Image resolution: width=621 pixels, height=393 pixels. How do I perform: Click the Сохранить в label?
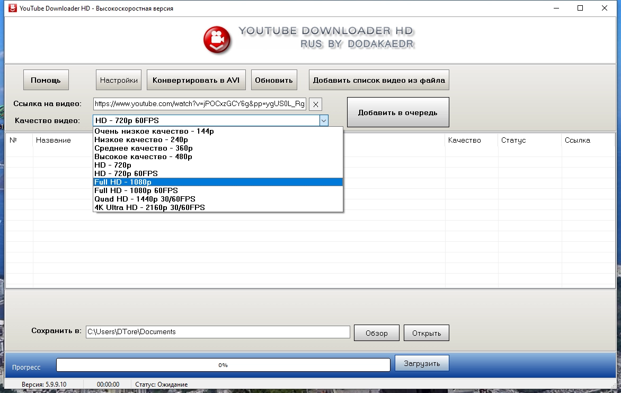[x=56, y=331]
